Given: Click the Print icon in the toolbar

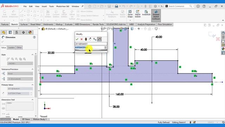Looking at the screenshot, I should coord(116,6).
